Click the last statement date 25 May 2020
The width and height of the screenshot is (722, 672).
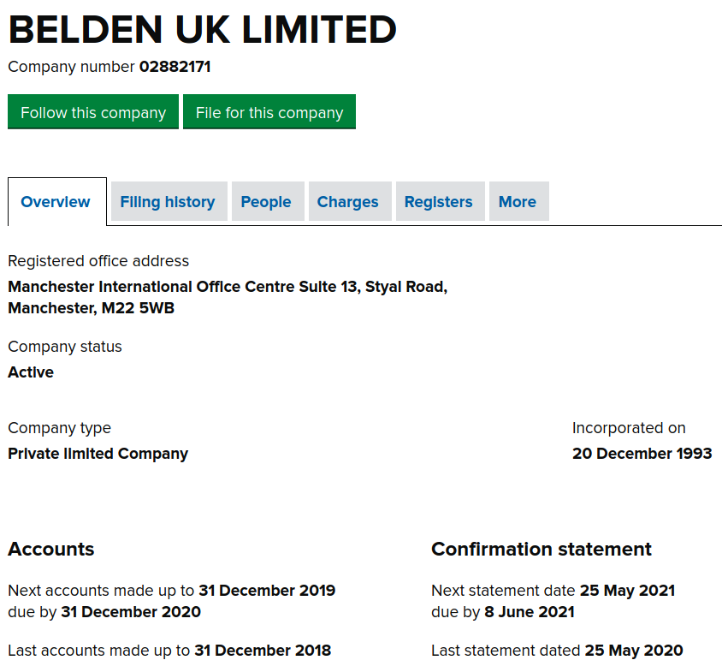(633, 651)
